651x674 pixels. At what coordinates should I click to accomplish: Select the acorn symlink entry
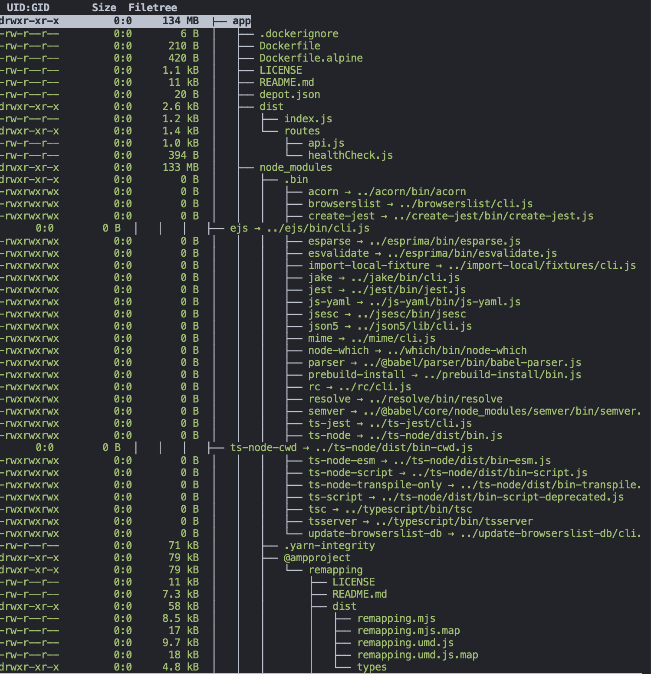pos(323,192)
